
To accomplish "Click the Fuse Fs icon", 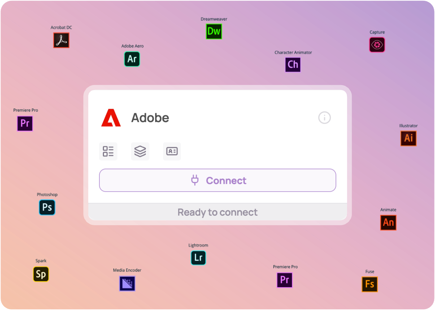I will tap(369, 284).
